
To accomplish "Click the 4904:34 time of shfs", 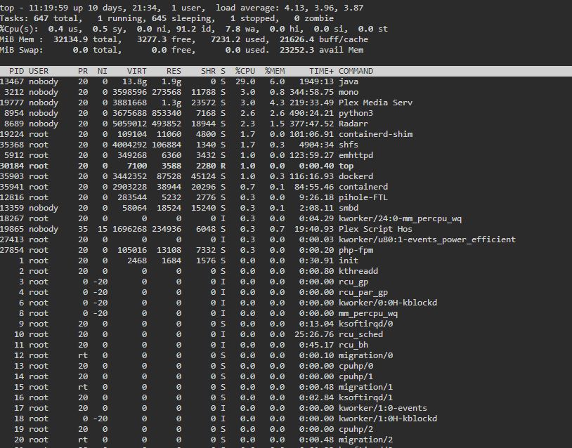I will (x=316, y=145).
